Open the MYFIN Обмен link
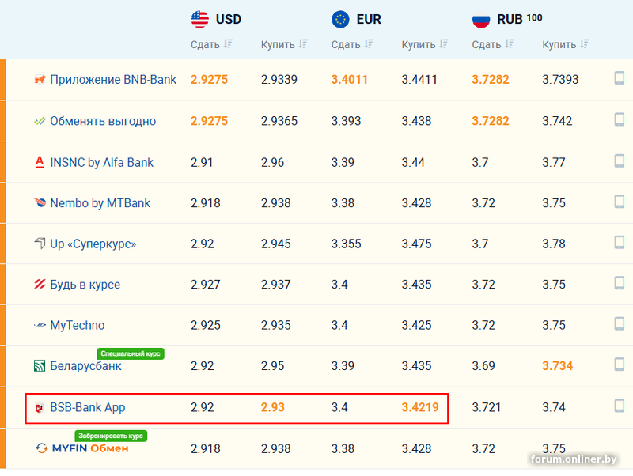 (x=89, y=448)
